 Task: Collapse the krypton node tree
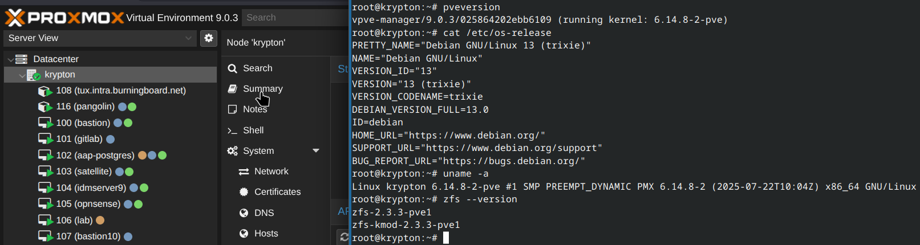tap(22, 75)
